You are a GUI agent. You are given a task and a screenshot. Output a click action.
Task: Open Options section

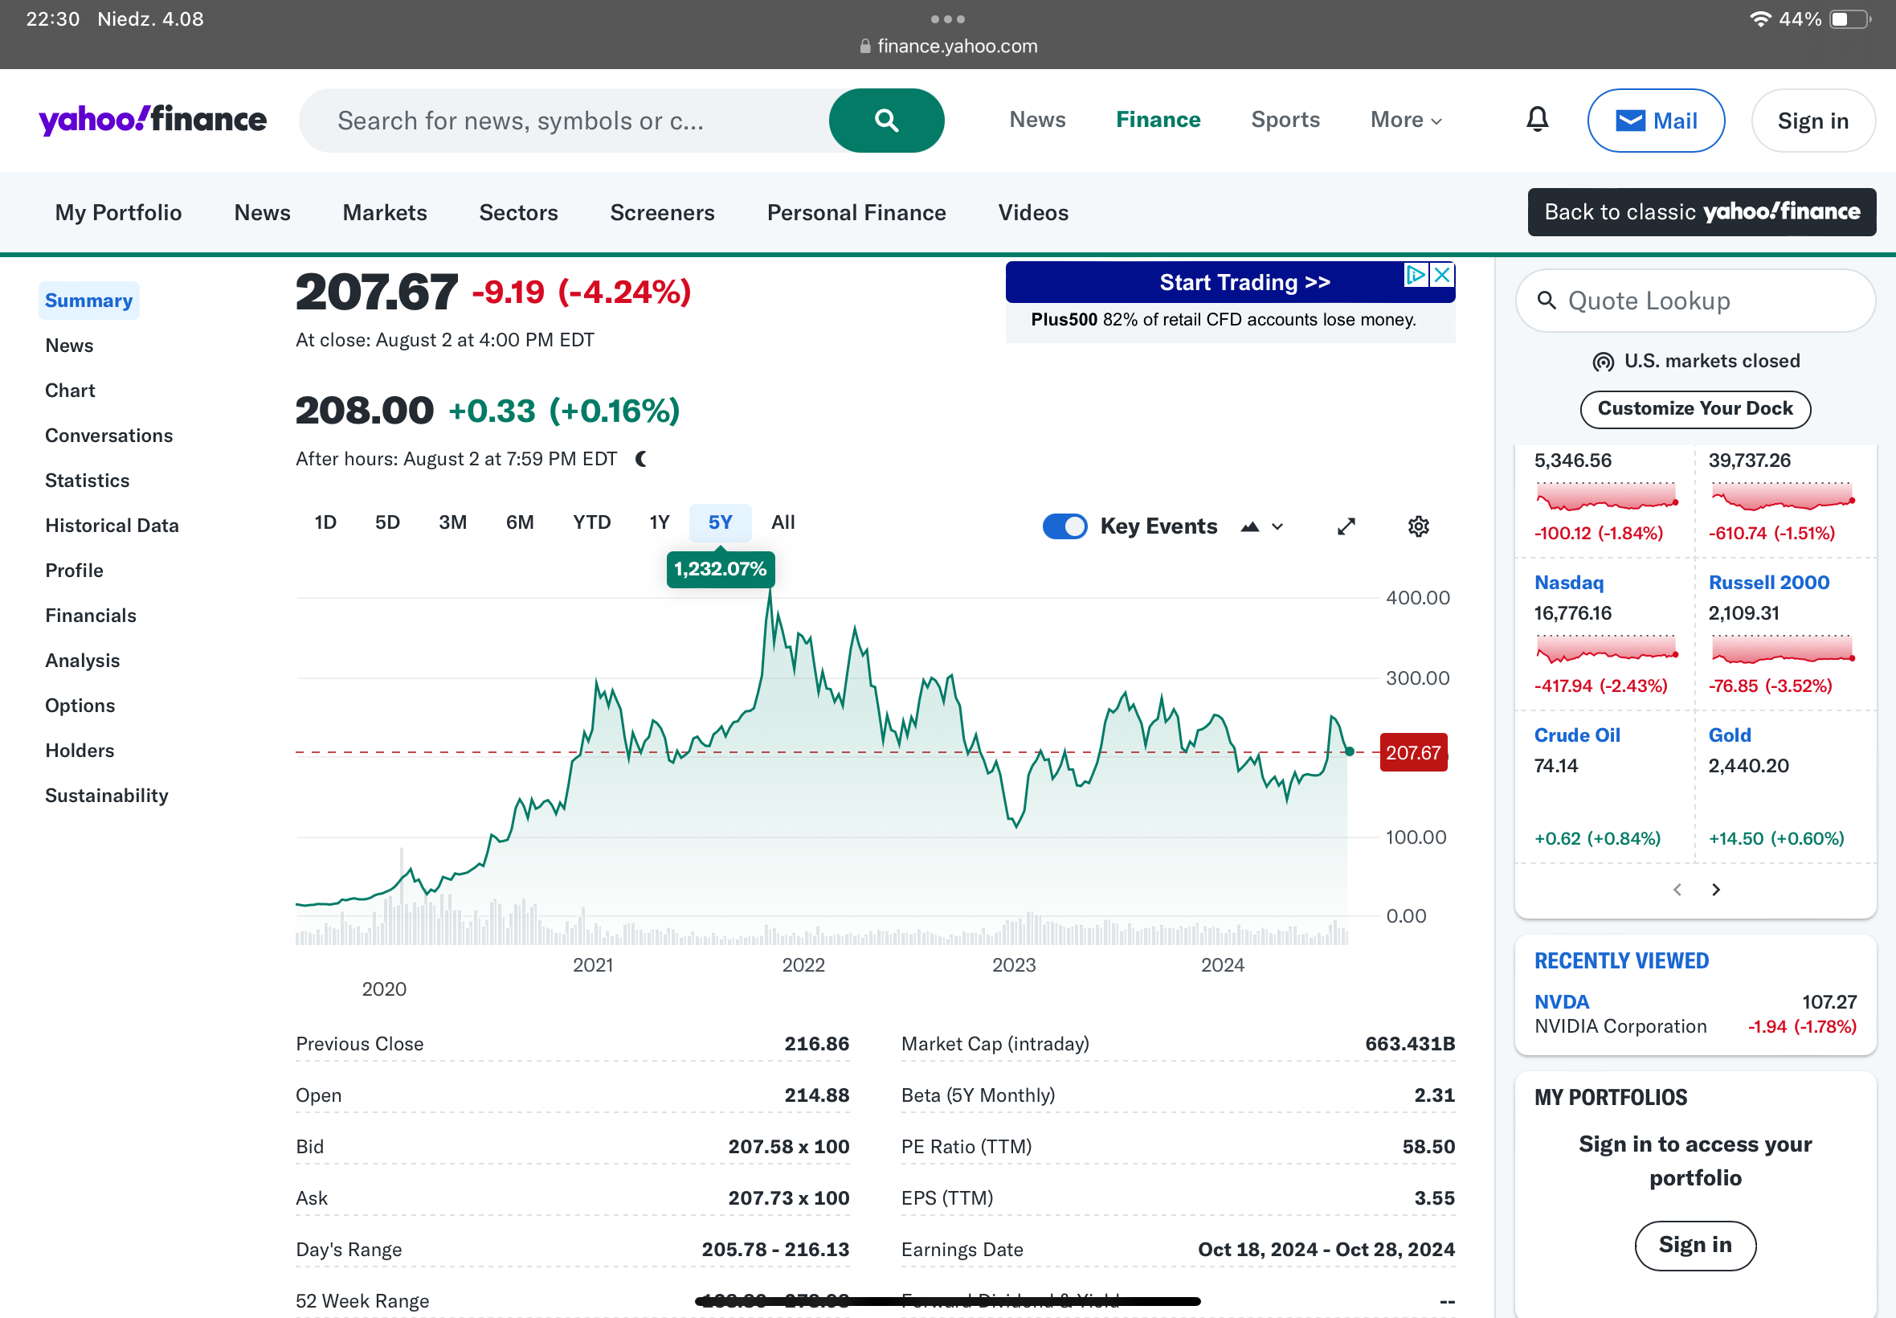pos(80,706)
